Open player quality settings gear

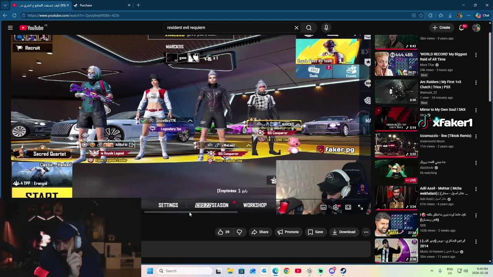(336, 207)
